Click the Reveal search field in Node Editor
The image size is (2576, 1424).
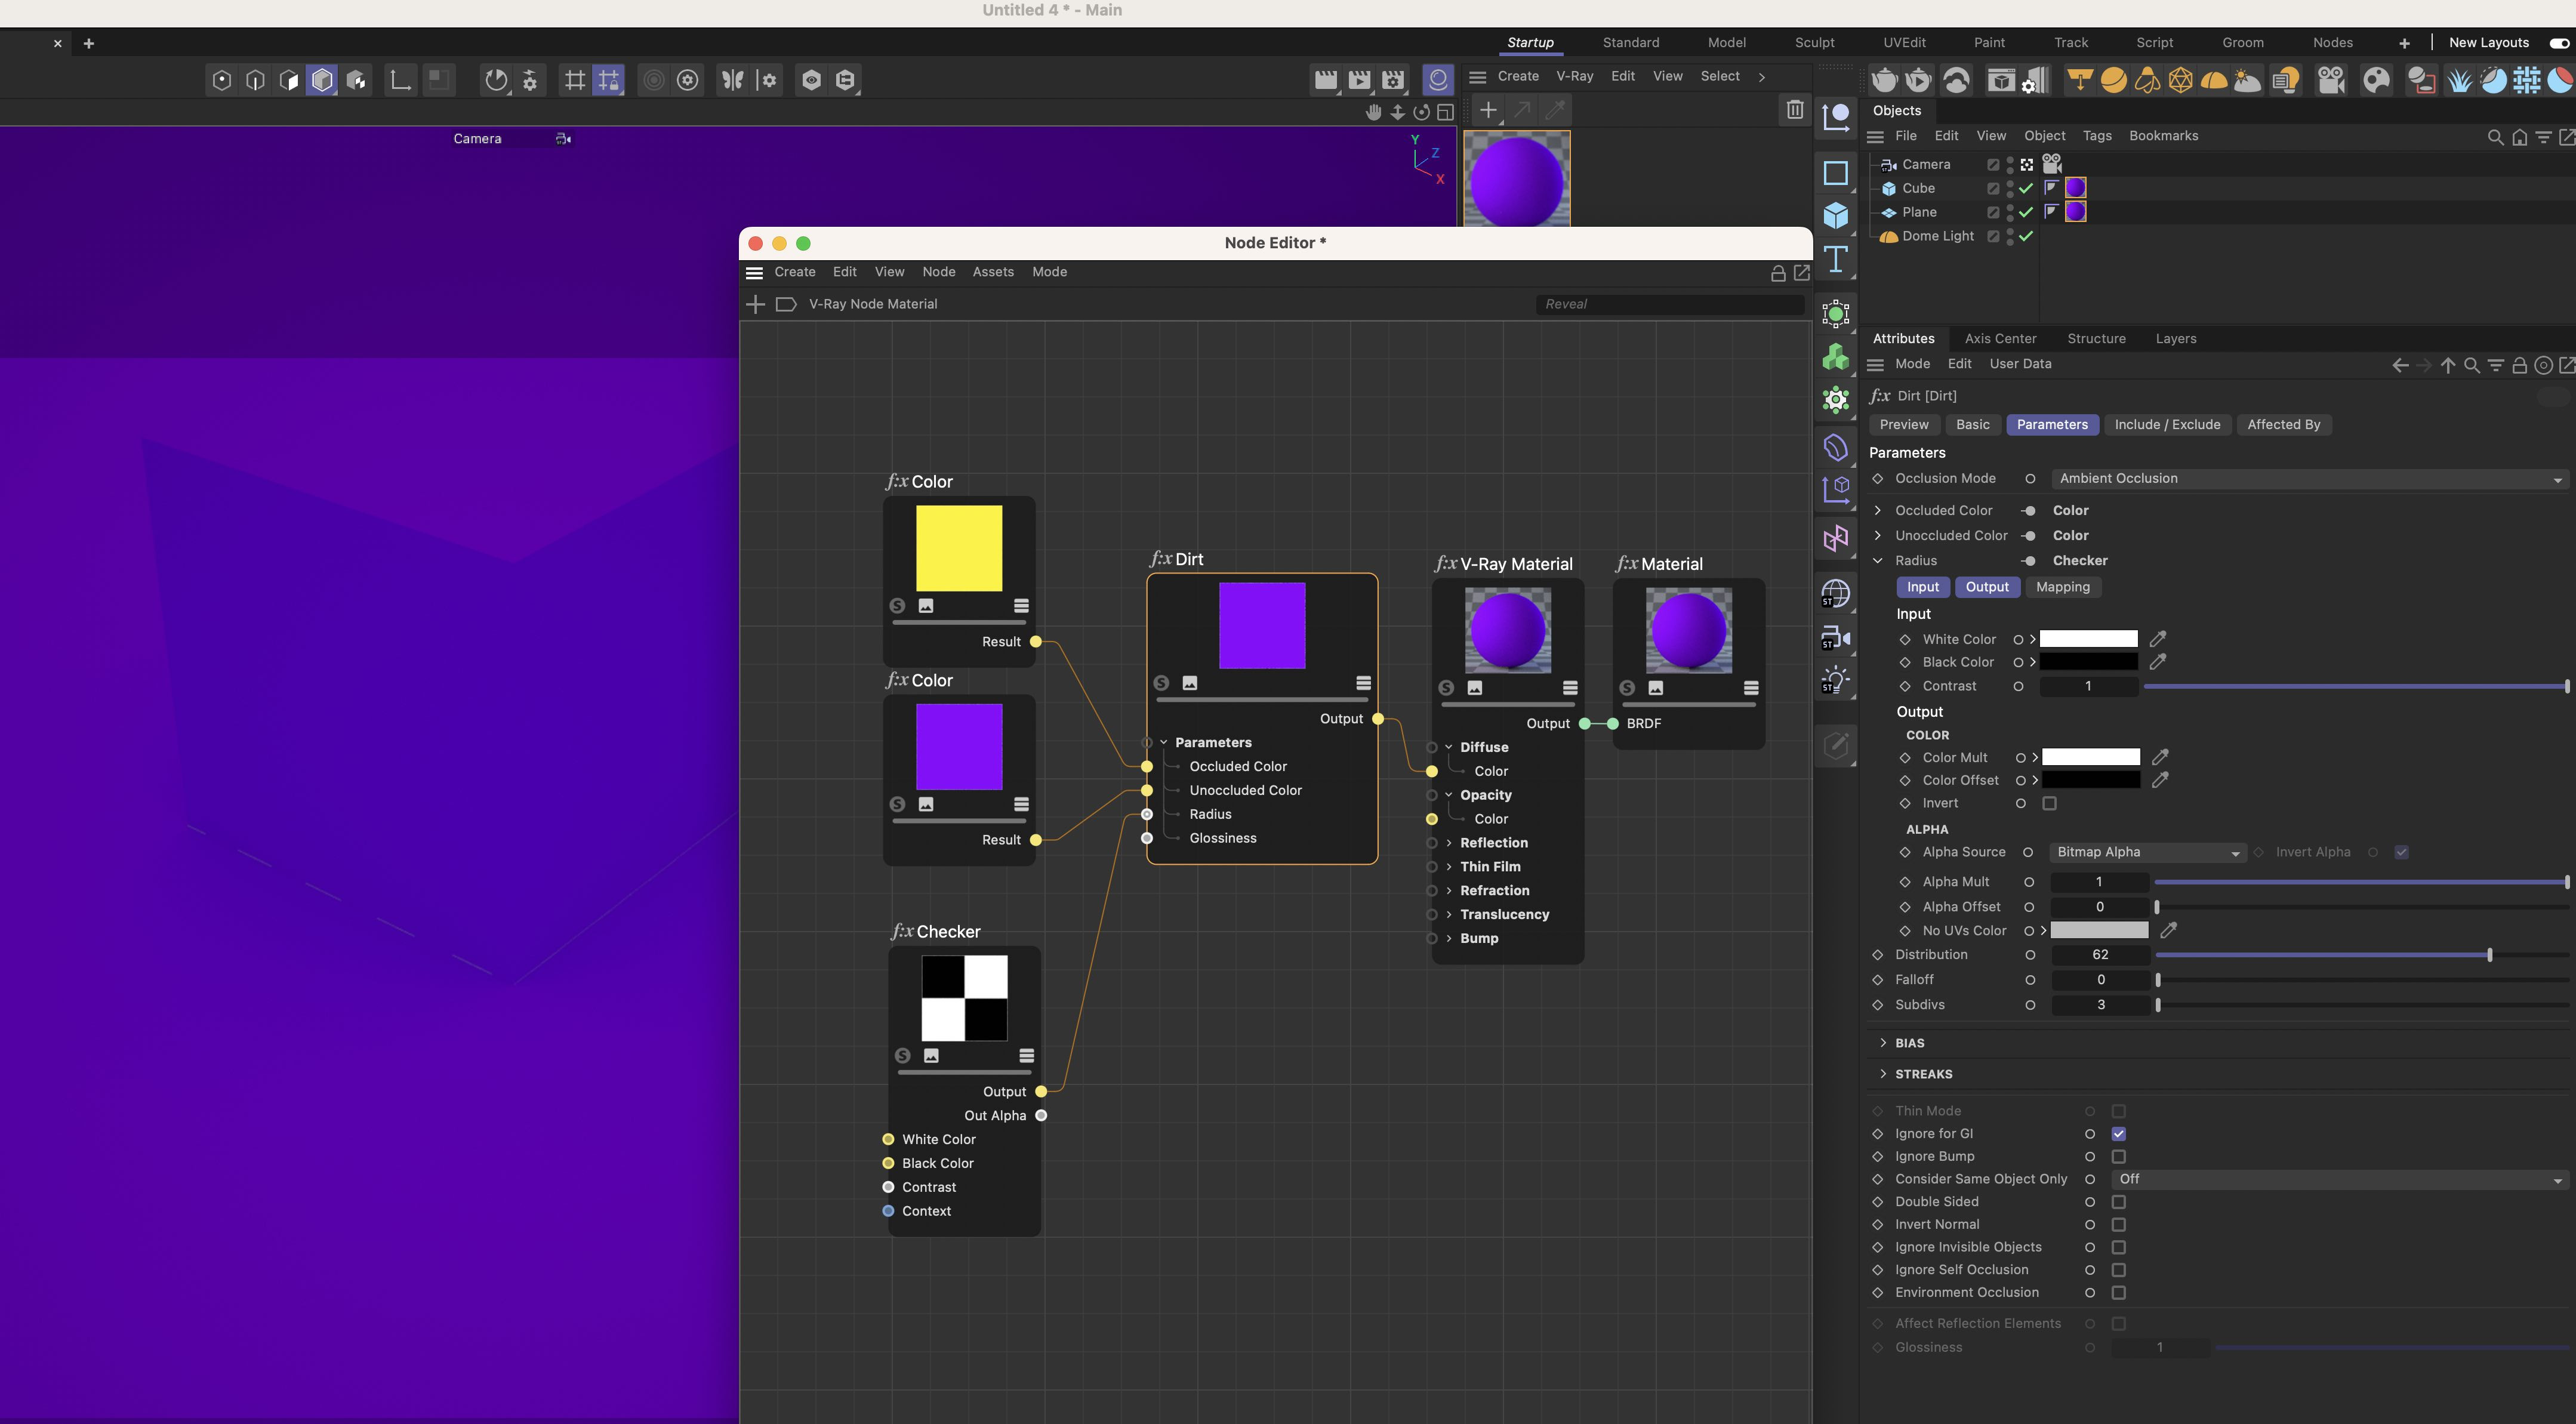point(1669,305)
